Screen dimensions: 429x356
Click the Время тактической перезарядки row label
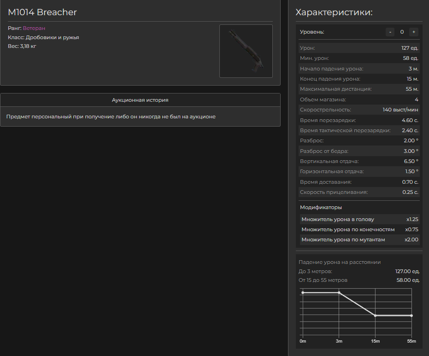345,130
